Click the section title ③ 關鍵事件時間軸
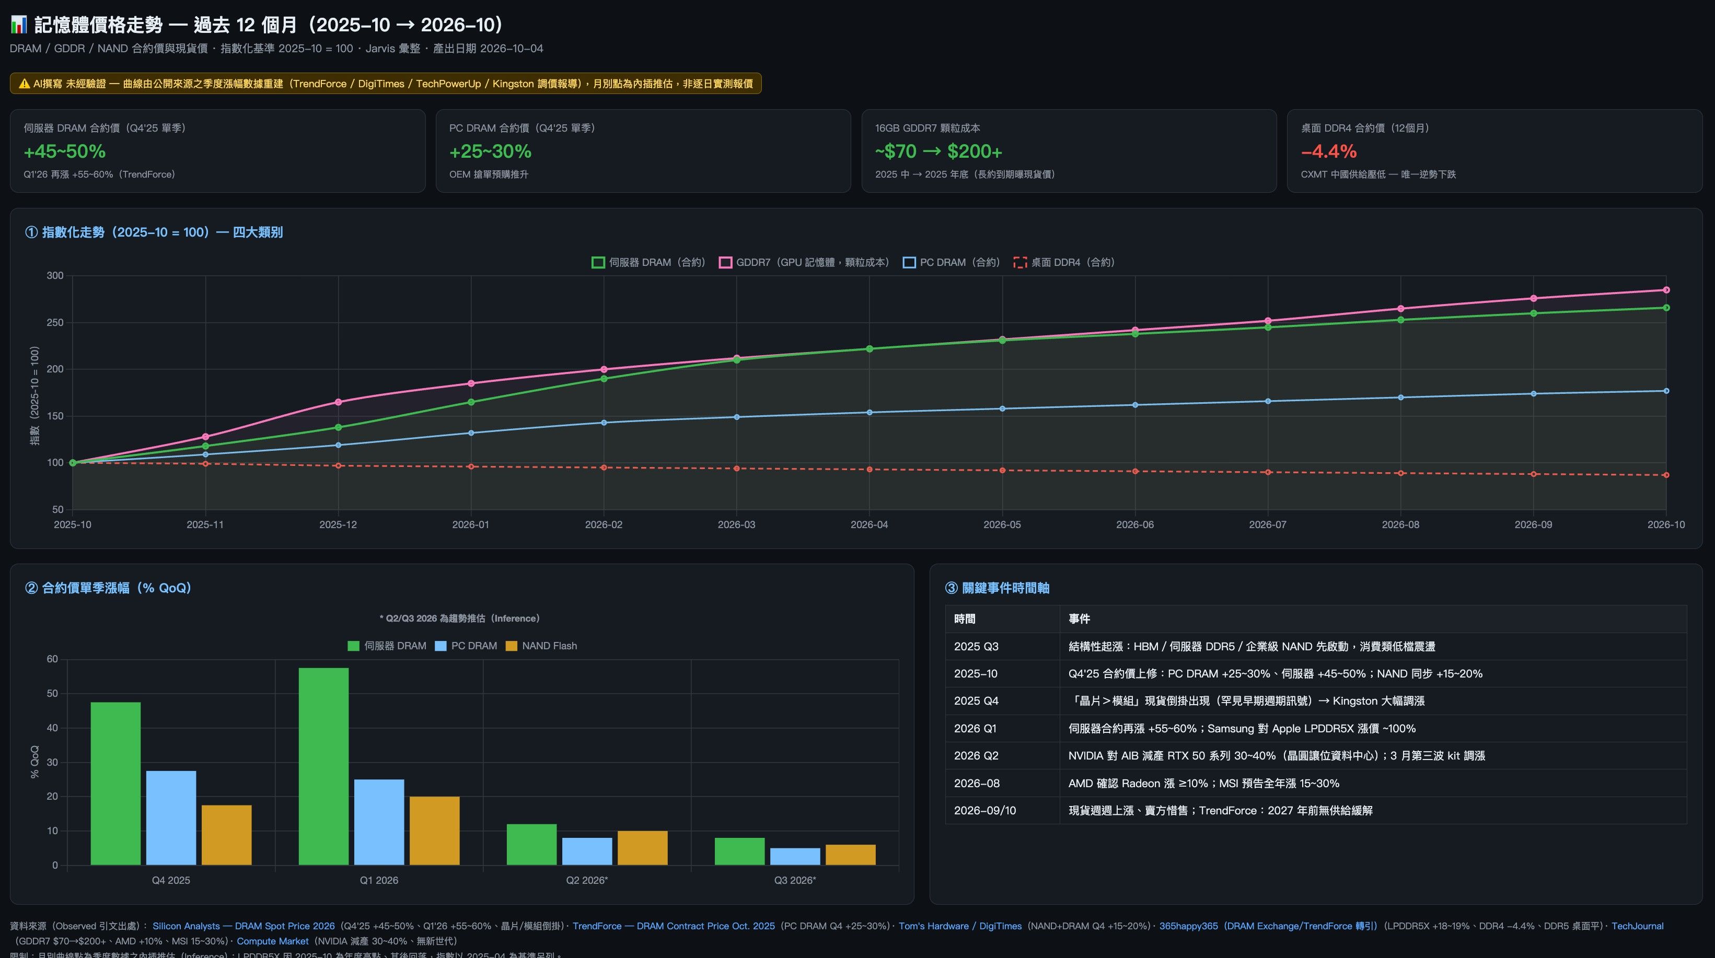The image size is (1715, 958). coord(998,588)
